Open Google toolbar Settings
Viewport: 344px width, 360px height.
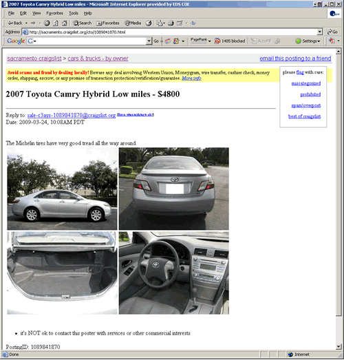(308, 41)
